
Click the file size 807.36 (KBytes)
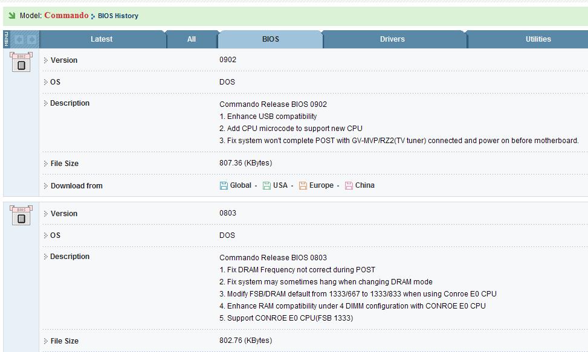(x=245, y=163)
